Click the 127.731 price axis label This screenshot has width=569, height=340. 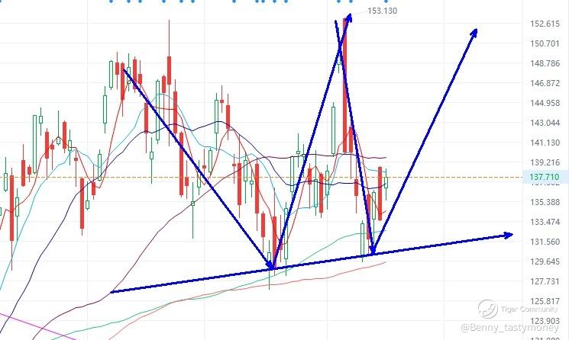tap(545, 281)
